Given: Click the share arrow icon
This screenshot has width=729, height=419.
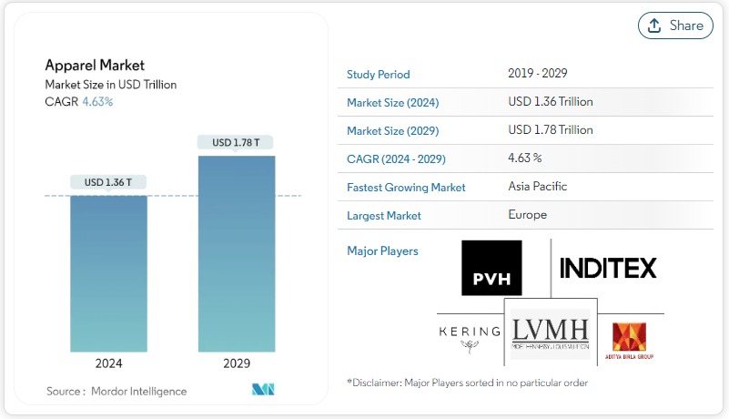Looking at the screenshot, I should click(x=654, y=26).
